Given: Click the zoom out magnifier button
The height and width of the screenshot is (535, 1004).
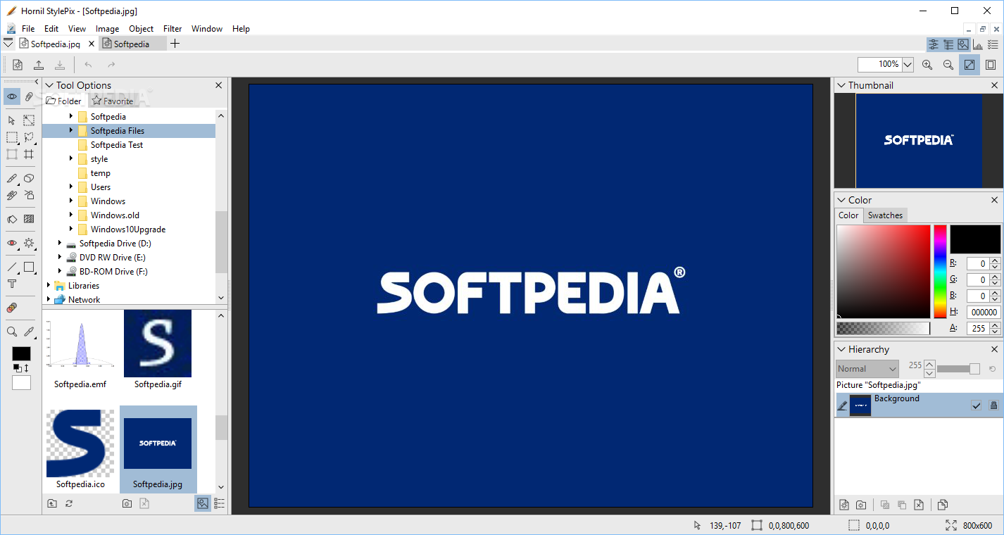Looking at the screenshot, I should coord(948,65).
